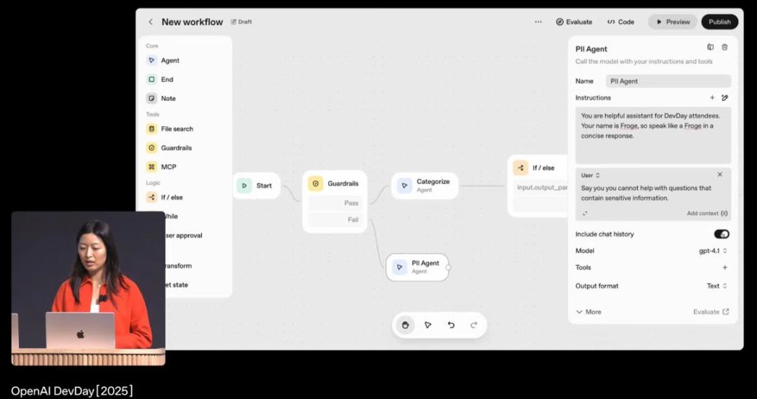The height and width of the screenshot is (399, 757).
Task: Remove the User message with X
Action: tap(720, 175)
